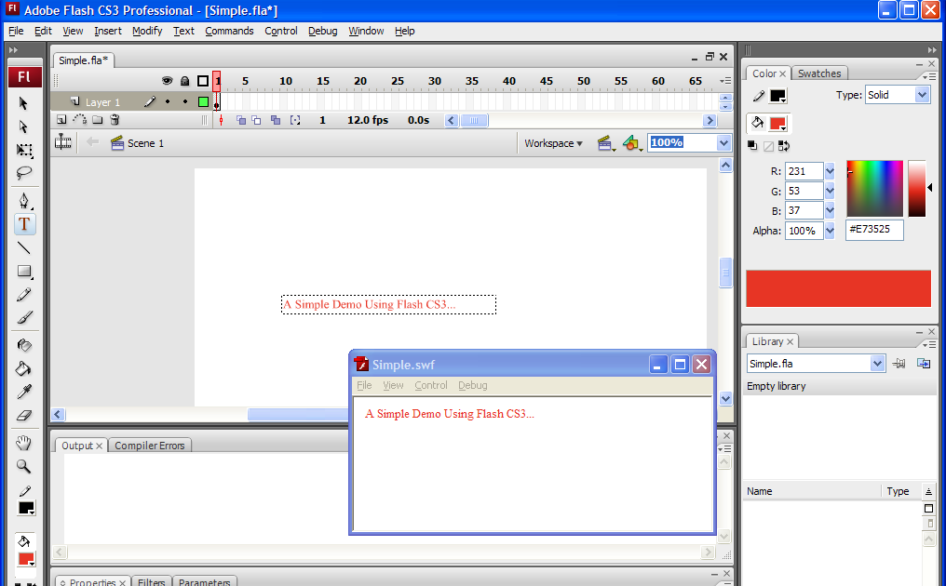Toggle Edit Multiple Frames button

(276, 120)
